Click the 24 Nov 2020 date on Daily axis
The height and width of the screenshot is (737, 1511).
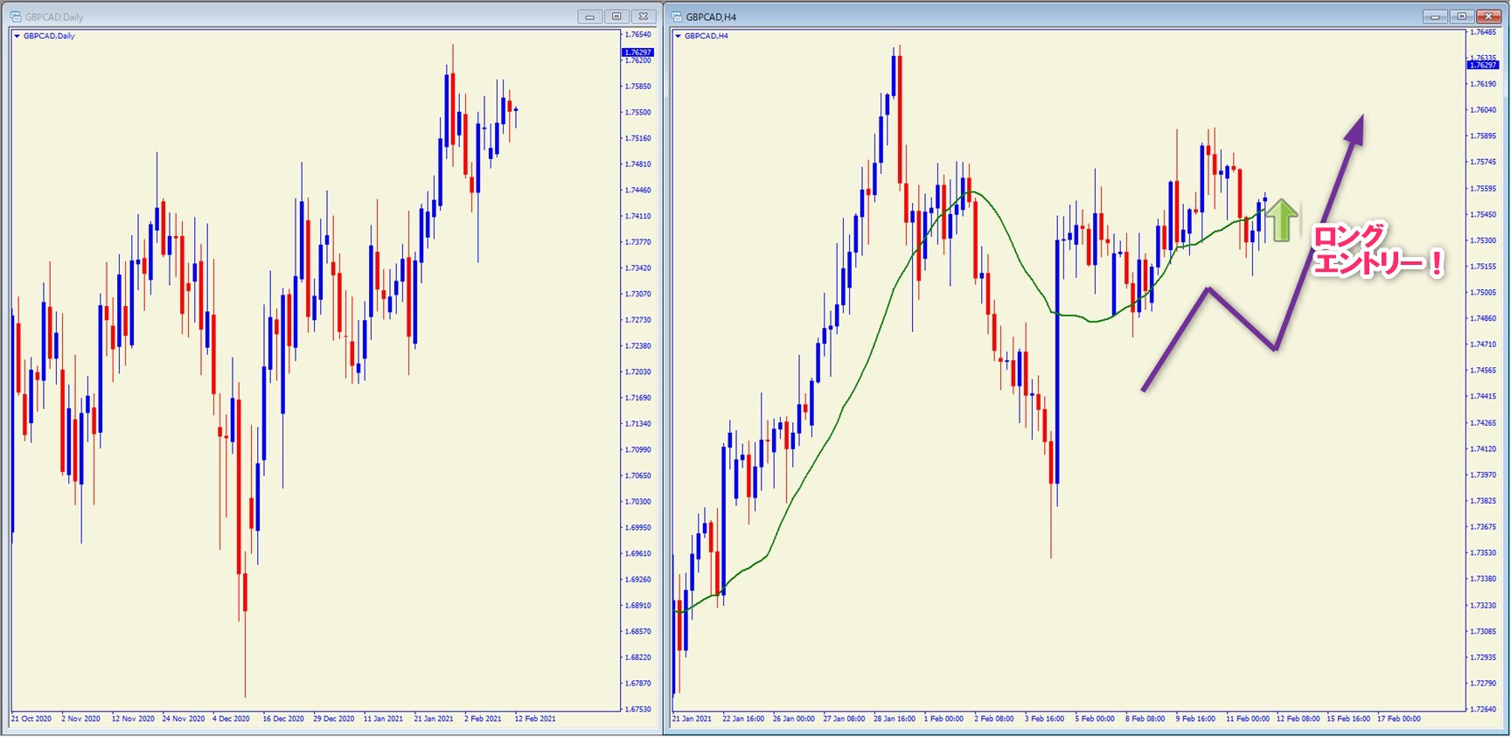[183, 719]
